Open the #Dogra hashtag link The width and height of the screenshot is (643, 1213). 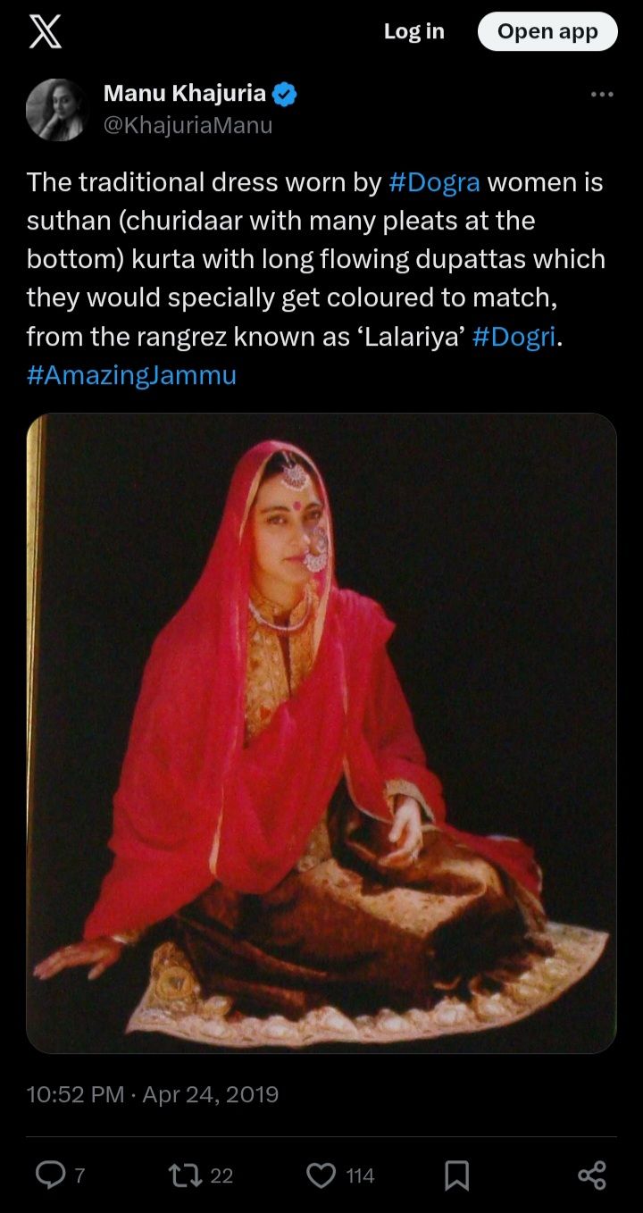tap(435, 182)
